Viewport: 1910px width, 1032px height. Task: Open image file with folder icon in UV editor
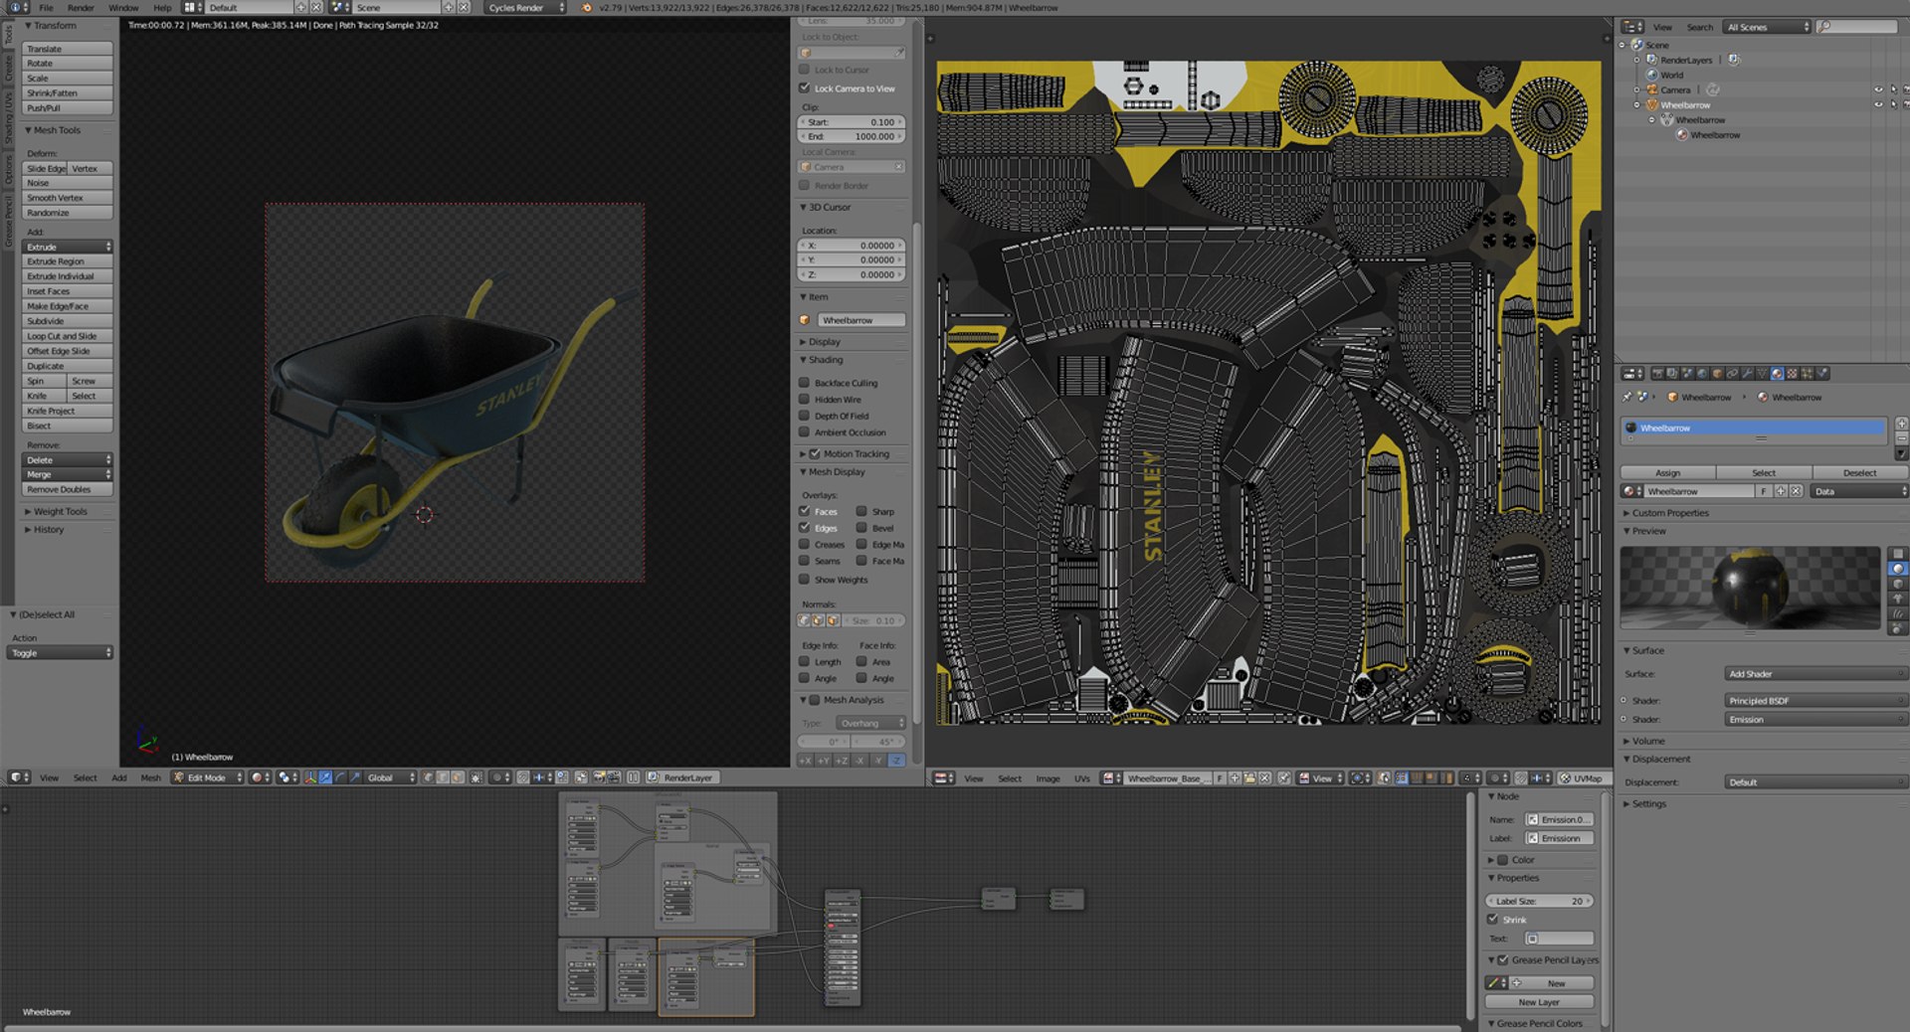point(1249,778)
